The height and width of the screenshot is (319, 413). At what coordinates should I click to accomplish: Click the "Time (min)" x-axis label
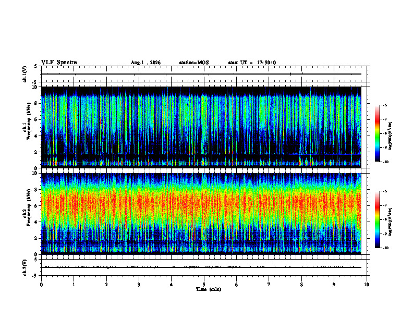pyautogui.click(x=209, y=289)
